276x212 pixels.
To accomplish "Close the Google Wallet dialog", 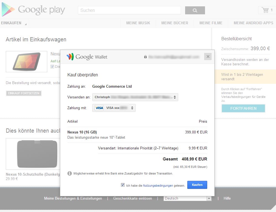I will [208, 57].
